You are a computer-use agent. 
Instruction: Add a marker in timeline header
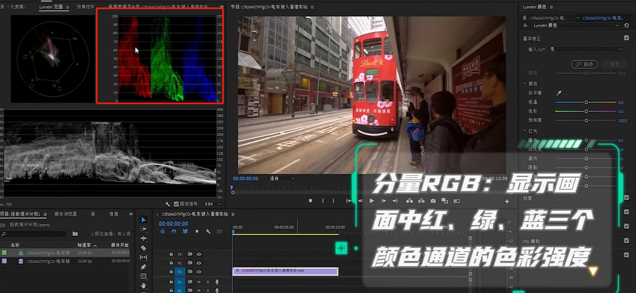point(197,232)
